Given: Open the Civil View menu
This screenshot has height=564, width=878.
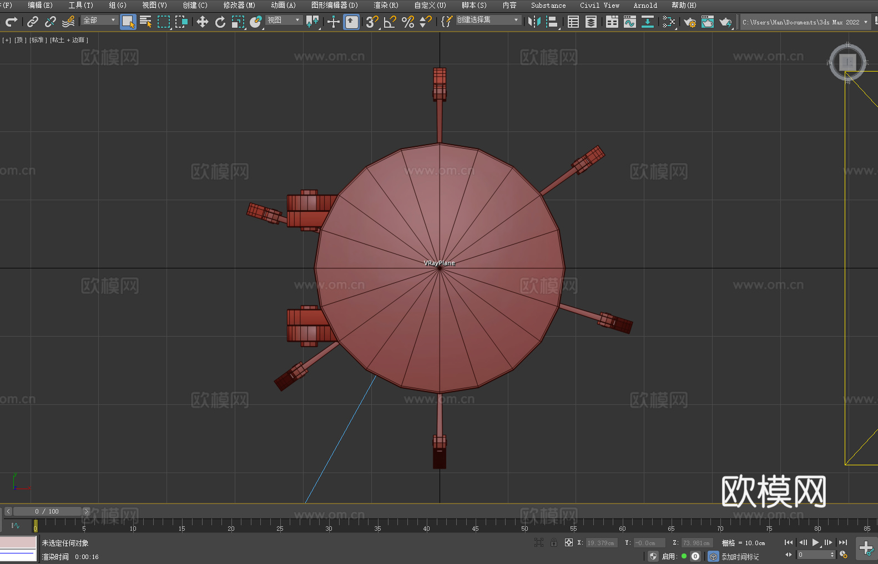Looking at the screenshot, I should coord(600,5).
